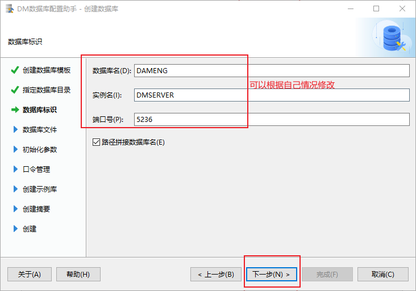
Task: Click the 端口号(P): label
Action: coord(108,120)
